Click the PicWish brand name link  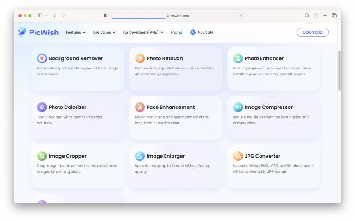[44, 33]
